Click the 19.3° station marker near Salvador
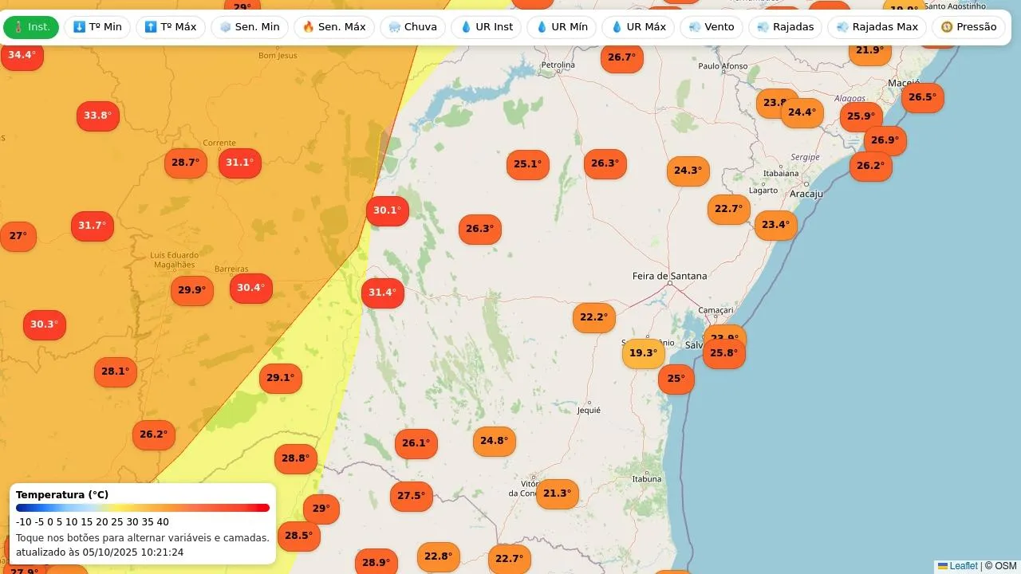1021x574 pixels. (x=643, y=353)
